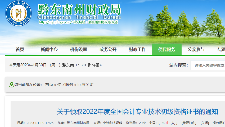Viewport: 225px width, 127px height.
Task: Click the article title about 2022年度会计初级资格证书
Action: pyautogui.click(x=137, y=112)
